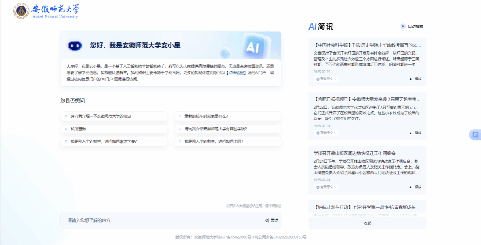Click the paper plane 发送 send icon

tap(267, 220)
